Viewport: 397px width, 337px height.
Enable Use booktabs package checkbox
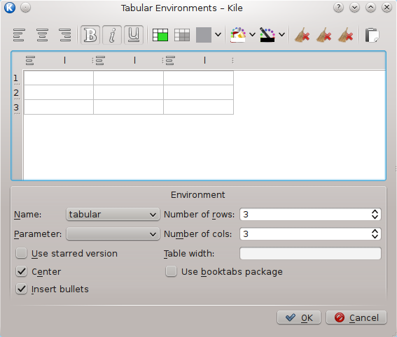[x=171, y=272]
